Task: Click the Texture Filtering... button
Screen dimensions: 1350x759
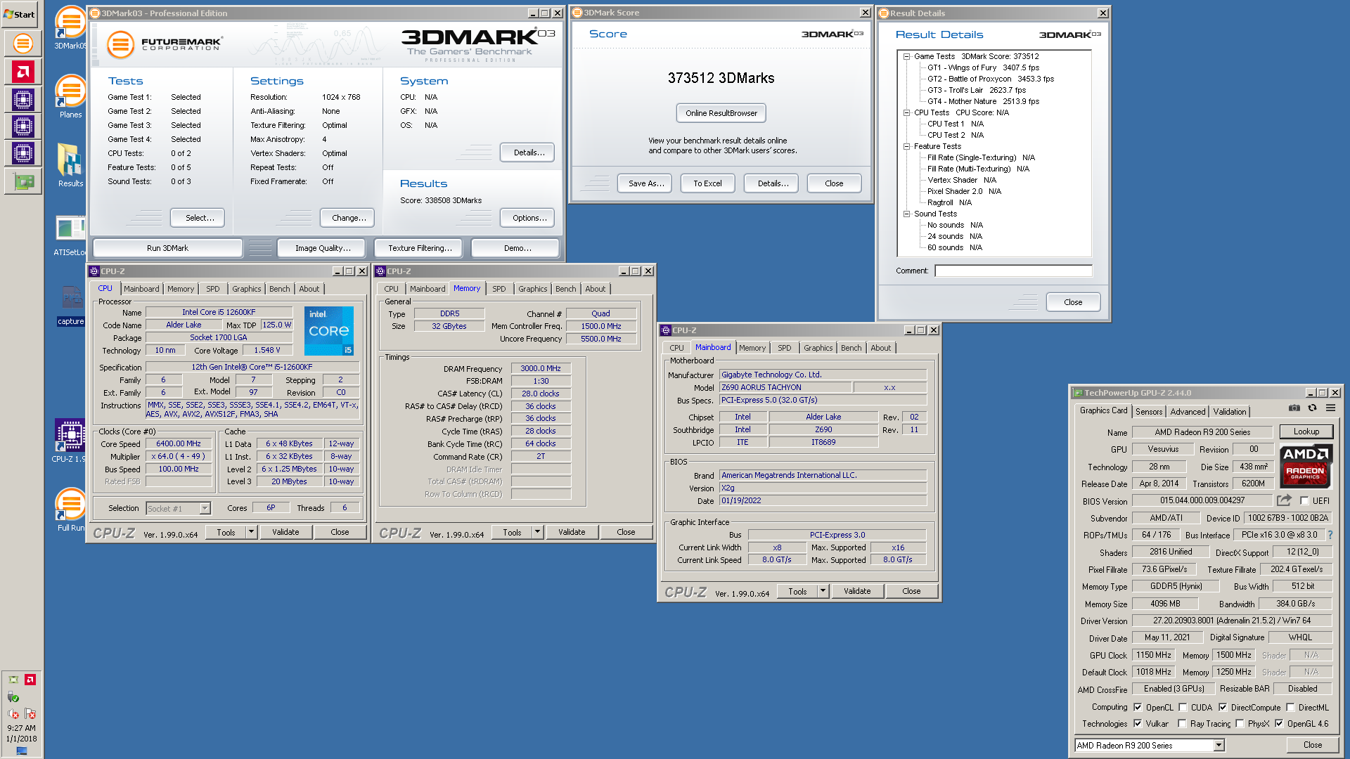Action: [x=420, y=248]
